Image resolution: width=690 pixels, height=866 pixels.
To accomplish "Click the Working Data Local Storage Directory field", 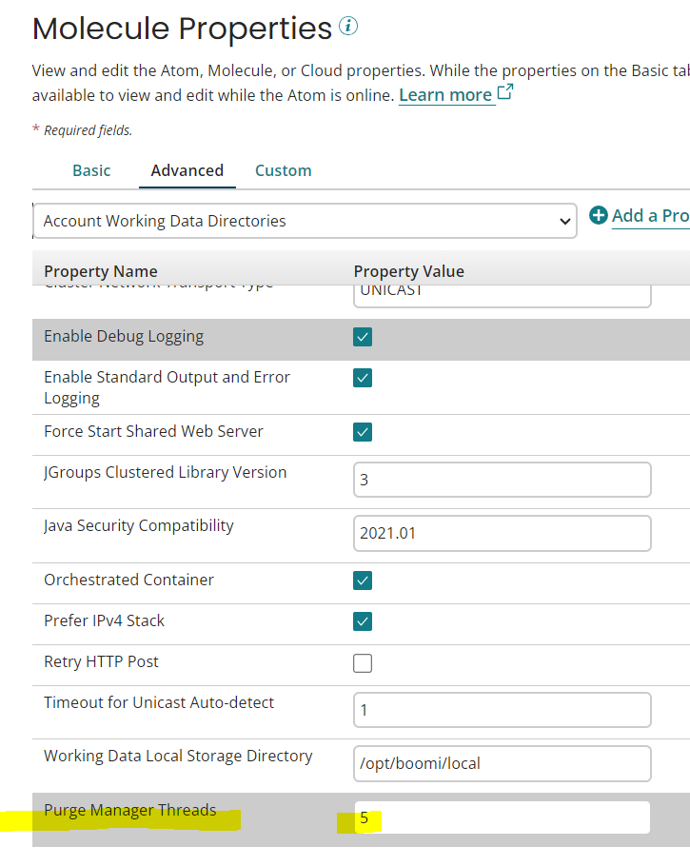I will pos(502,763).
